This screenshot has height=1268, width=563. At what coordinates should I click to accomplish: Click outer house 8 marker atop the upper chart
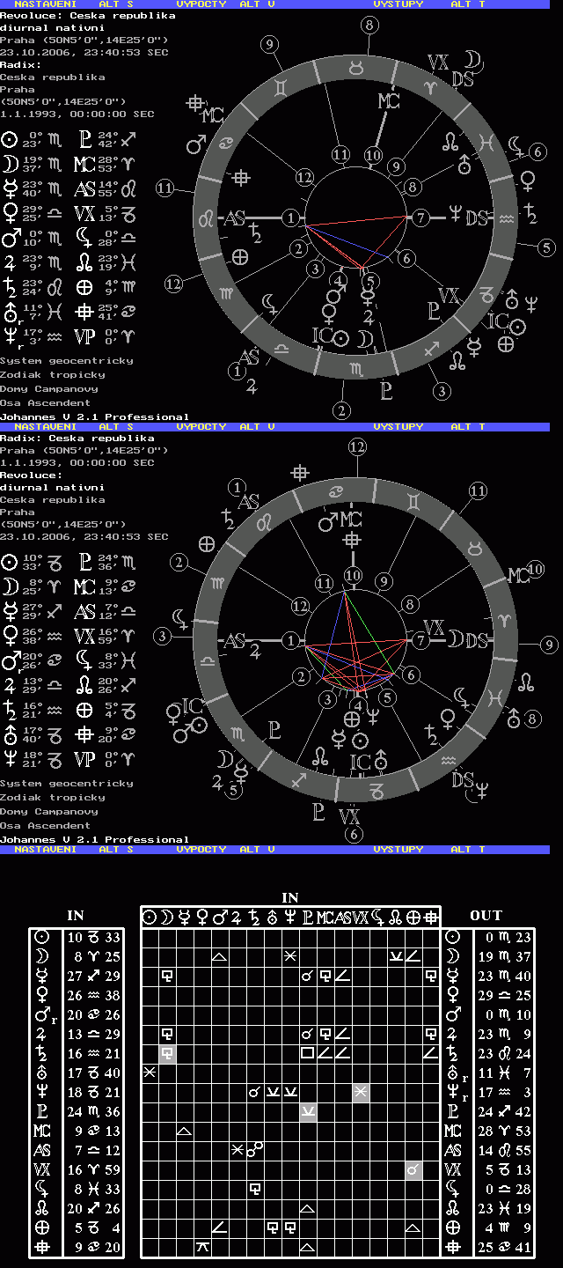(368, 26)
